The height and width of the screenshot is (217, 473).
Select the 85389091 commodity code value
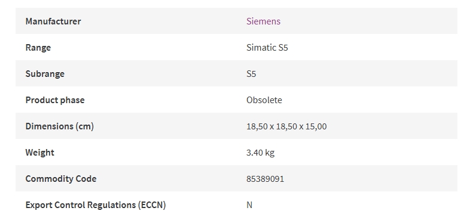click(x=265, y=179)
